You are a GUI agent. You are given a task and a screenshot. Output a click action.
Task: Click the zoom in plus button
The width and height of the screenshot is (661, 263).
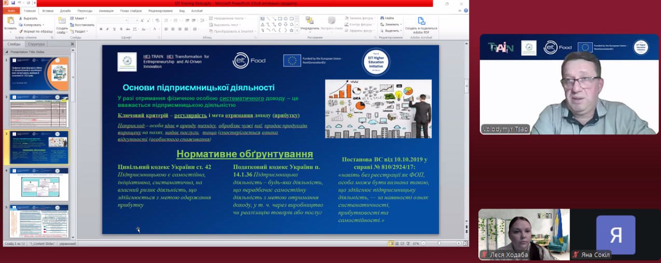459,243
